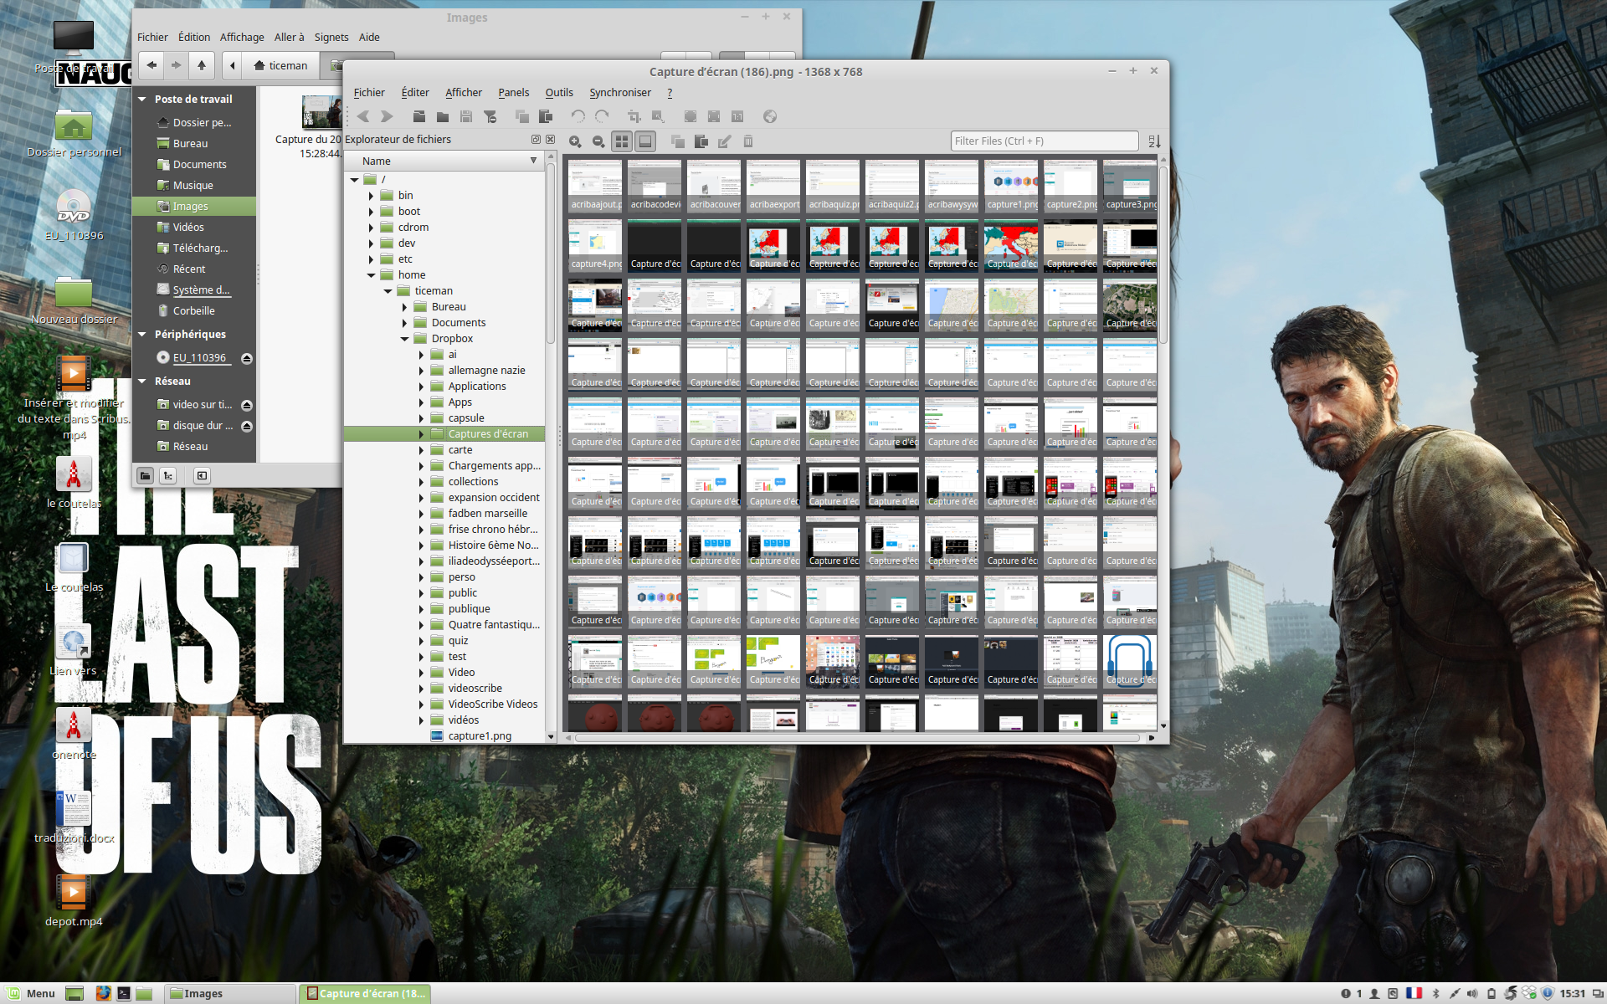1607x1004 pixels.
Task: Go to previous image in nomacs toolbar
Action: (363, 116)
